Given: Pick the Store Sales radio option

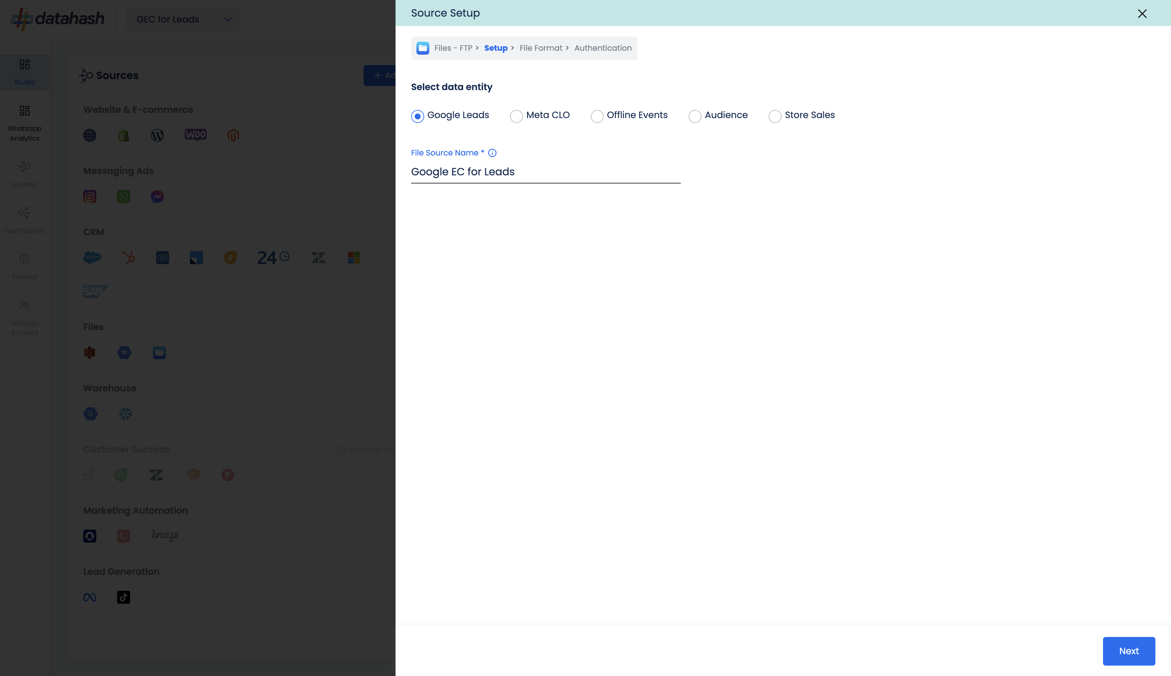Looking at the screenshot, I should pos(774,116).
